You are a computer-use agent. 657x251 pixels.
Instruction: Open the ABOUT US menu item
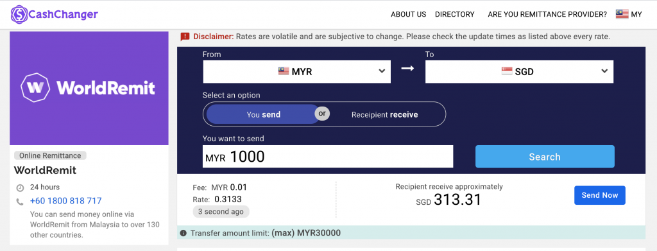pos(408,14)
